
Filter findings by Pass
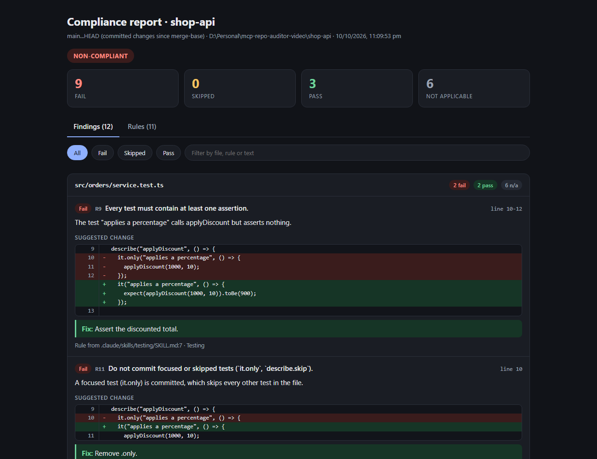tap(169, 153)
